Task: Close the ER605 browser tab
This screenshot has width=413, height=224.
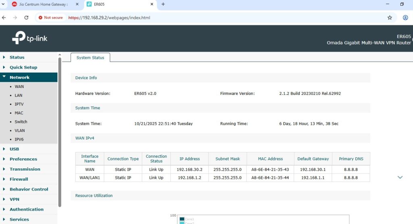Action: pos(152,4)
